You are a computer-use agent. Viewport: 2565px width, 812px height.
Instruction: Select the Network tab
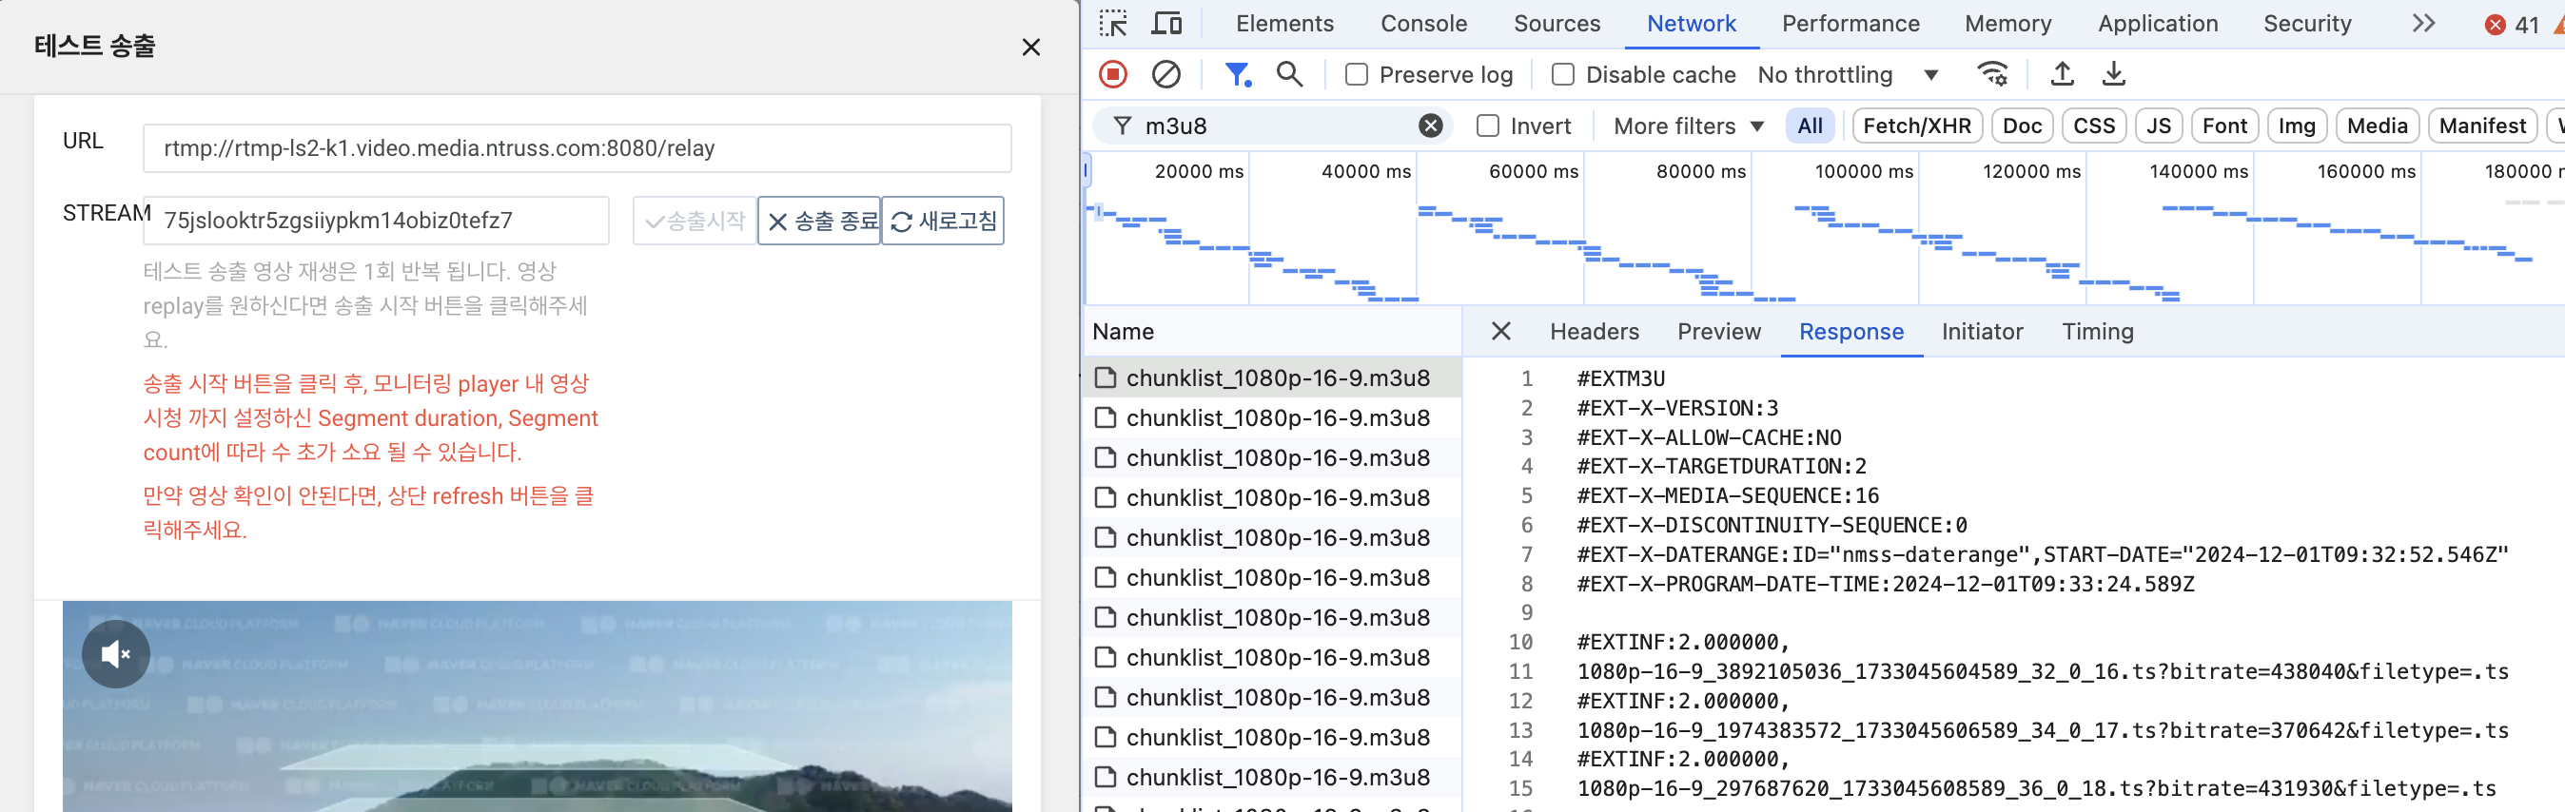tap(1691, 24)
